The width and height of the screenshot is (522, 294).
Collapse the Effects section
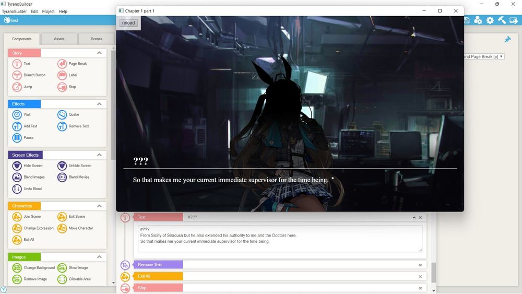(x=99, y=104)
